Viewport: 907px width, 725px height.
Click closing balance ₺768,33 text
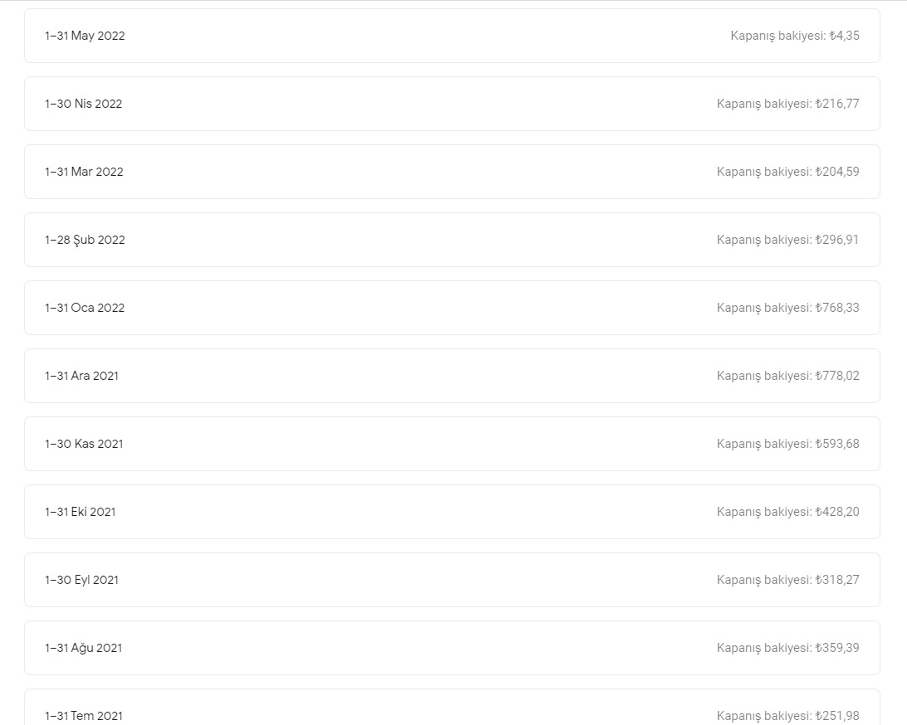788,308
